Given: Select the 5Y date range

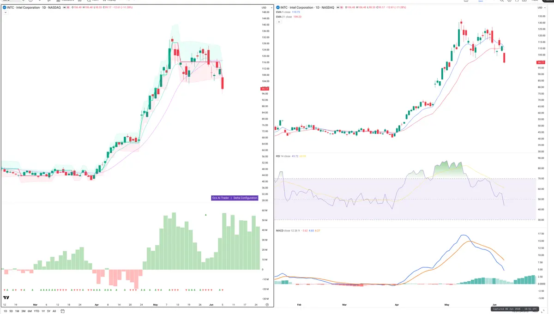Looking at the screenshot, I should (x=48, y=311).
